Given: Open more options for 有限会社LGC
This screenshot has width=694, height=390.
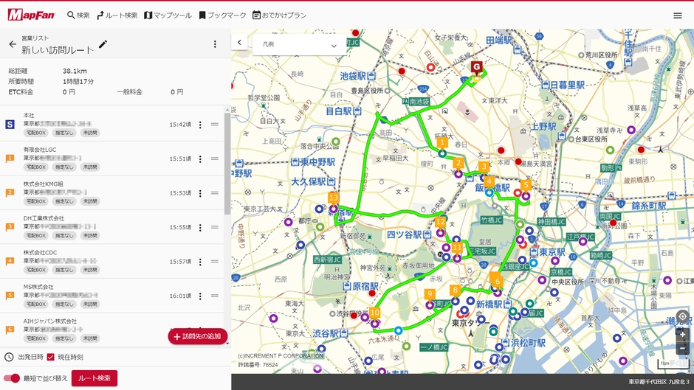Looking at the screenshot, I should tap(199, 159).
